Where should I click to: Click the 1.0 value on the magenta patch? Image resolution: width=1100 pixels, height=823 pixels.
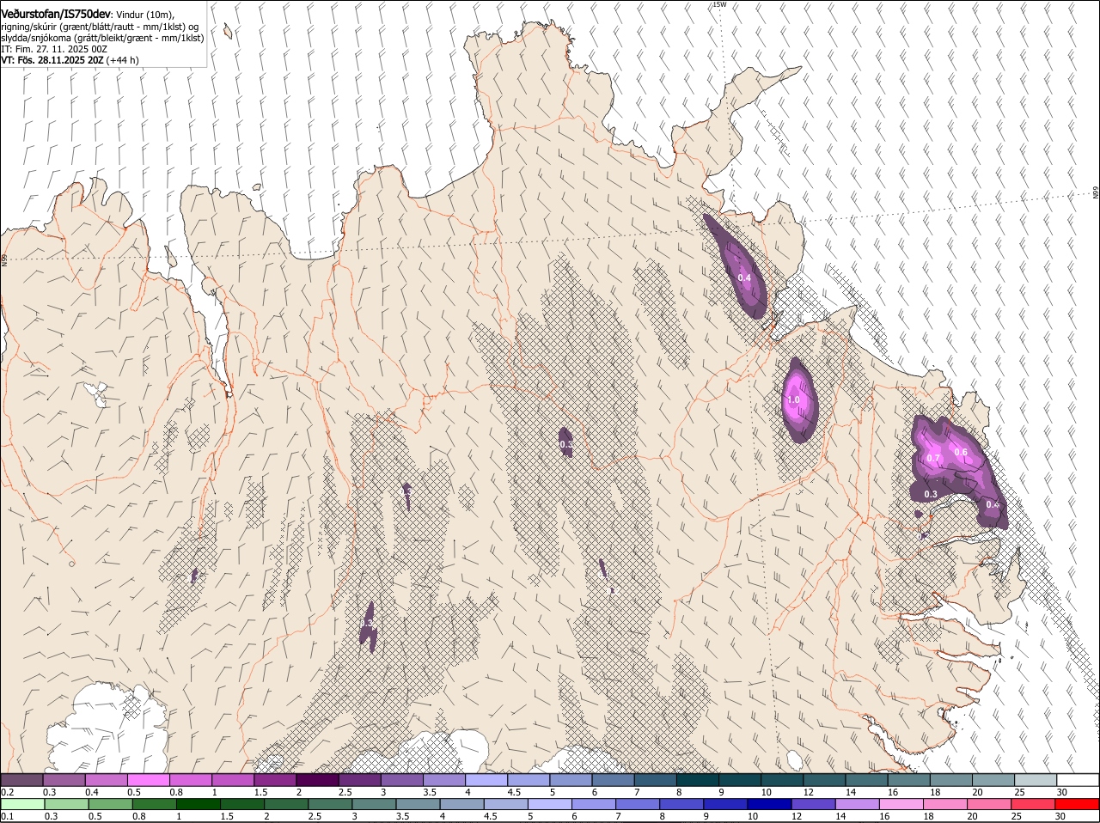coord(793,400)
